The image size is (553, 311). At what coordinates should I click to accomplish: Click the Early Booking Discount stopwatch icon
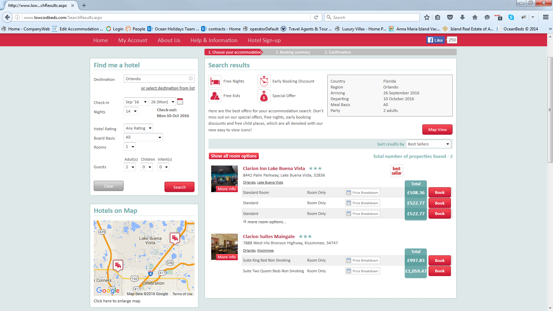(x=264, y=82)
